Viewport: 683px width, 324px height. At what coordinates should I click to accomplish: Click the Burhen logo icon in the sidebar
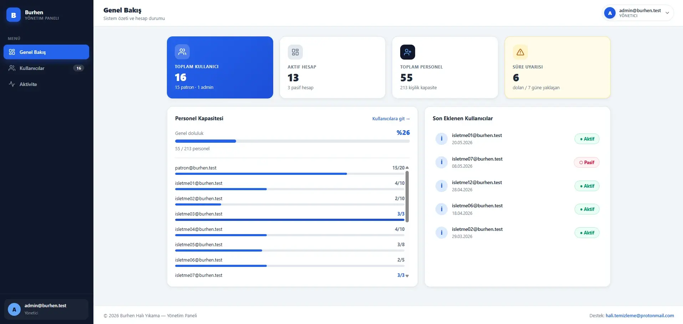point(14,15)
